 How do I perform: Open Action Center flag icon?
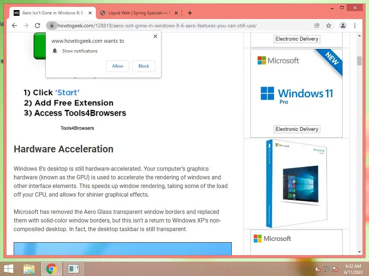335,269
